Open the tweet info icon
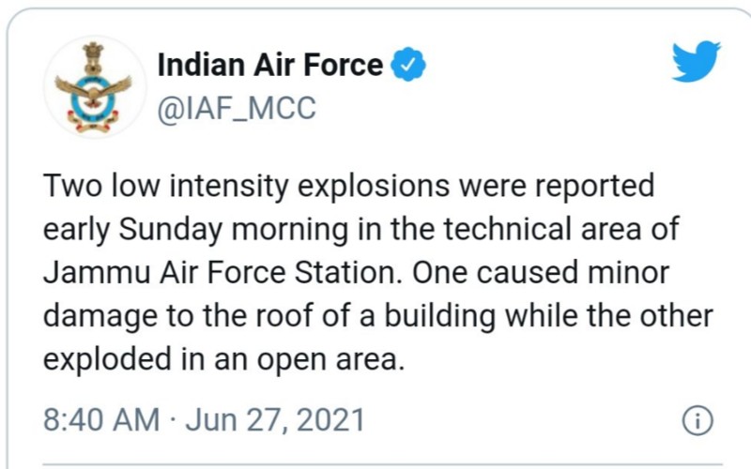Image resolution: width=751 pixels, height=469 pixels. (697, 421)
